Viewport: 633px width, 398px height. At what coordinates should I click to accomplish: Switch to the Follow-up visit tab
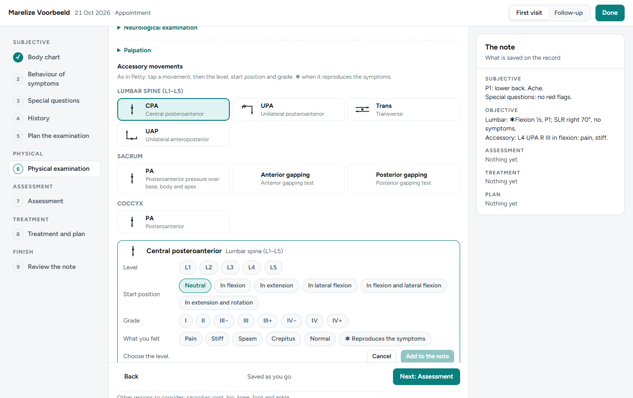coord(569,13)
